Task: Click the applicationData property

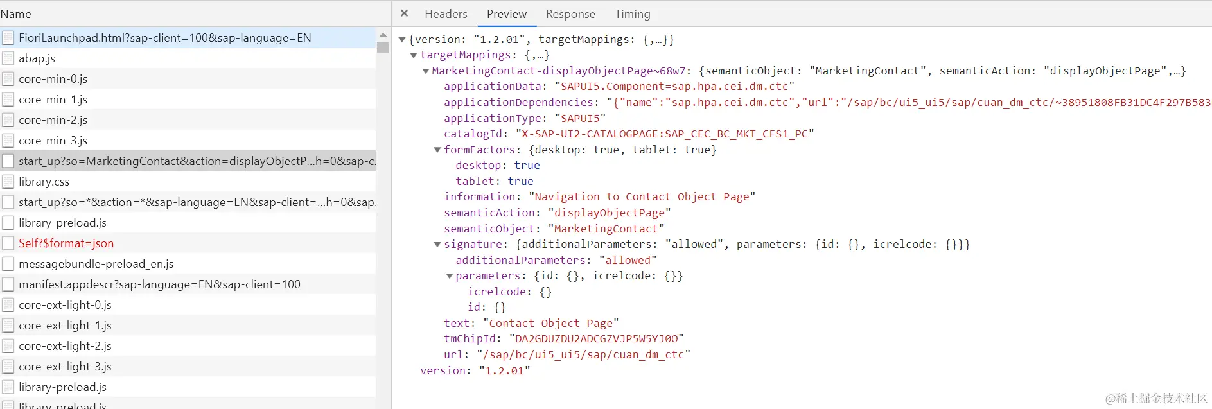Action: point(619,87)
